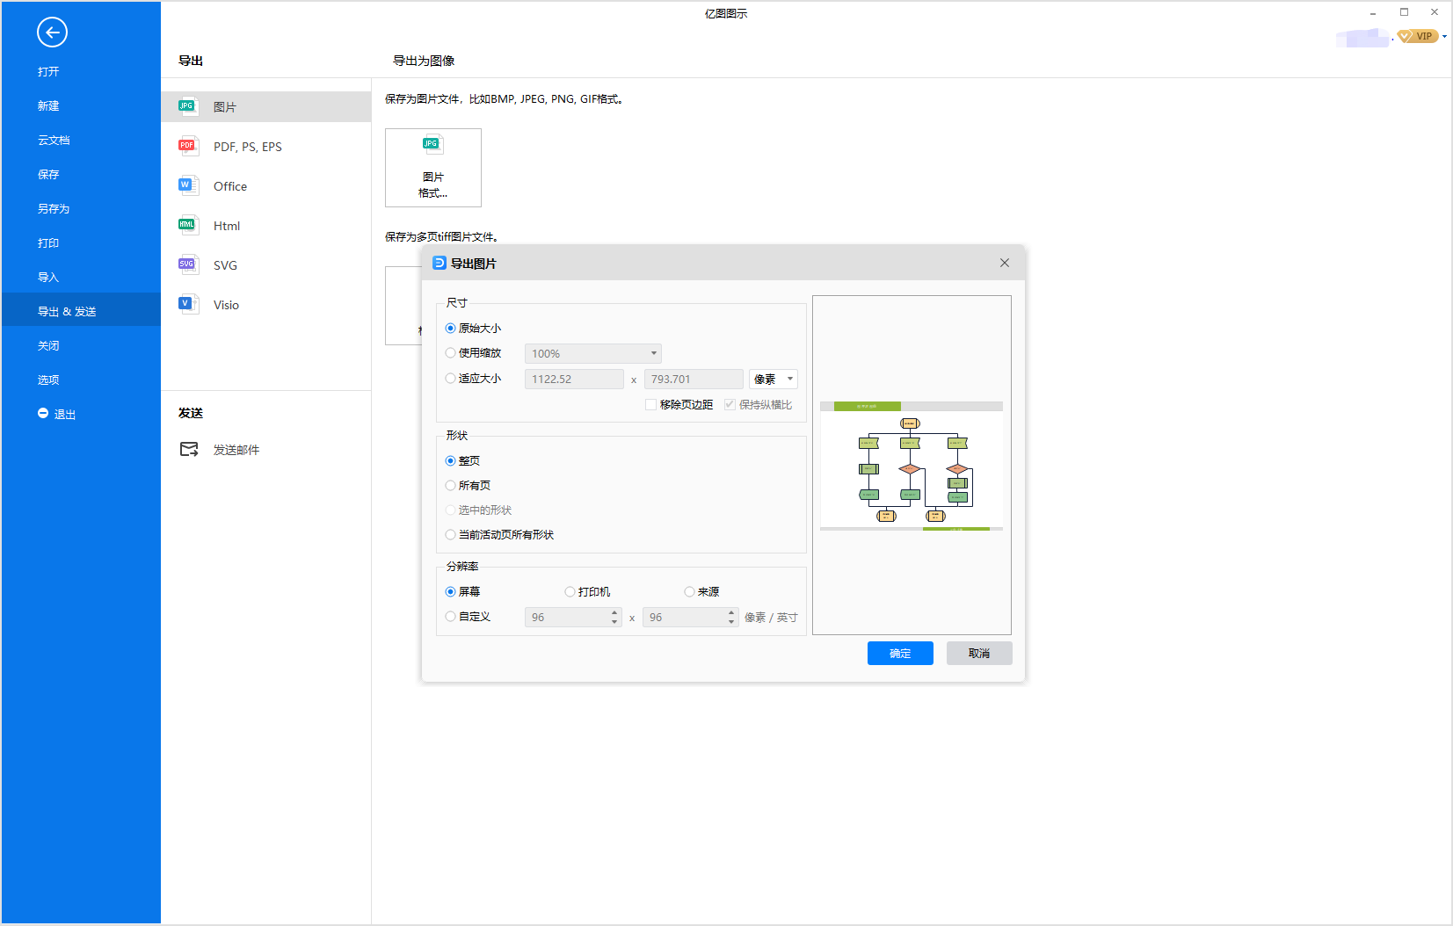Viewport: 1453px width, 926px height.
Task: Click 发送邮件 send option
Action: (265, 450)
